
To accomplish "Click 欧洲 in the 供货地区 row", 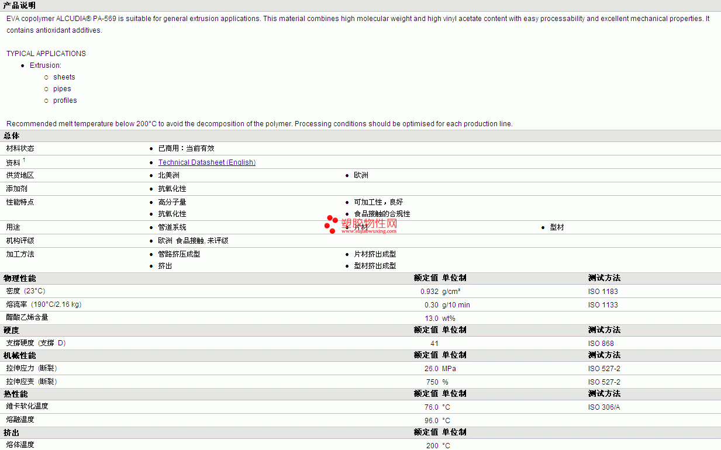I will click(x=361, y=175).
